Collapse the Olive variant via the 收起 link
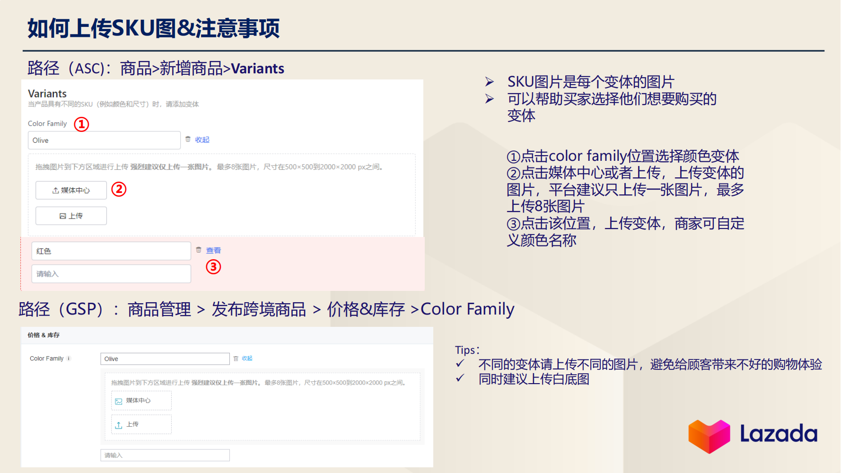 click(x=201, y=140)
